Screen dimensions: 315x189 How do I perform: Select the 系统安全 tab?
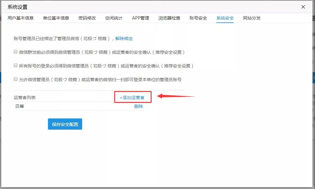pos(225,18)
